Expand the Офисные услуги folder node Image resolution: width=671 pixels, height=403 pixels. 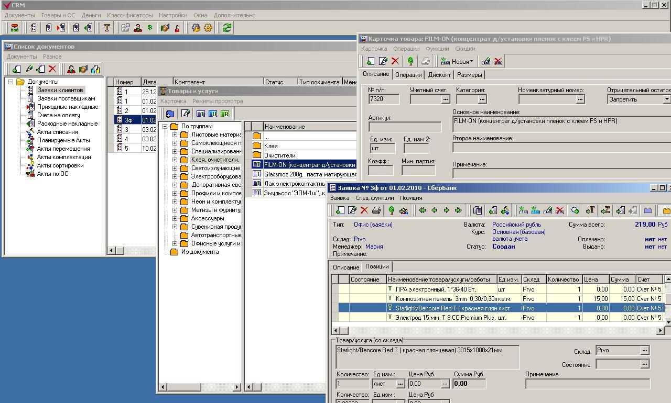(175, 243)
